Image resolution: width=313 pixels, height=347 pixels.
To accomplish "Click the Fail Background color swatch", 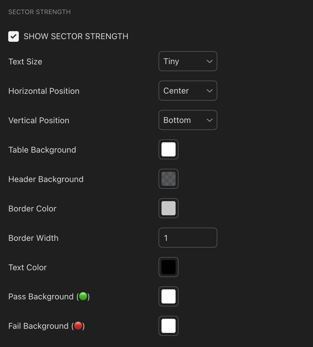I will coord(169,326).
